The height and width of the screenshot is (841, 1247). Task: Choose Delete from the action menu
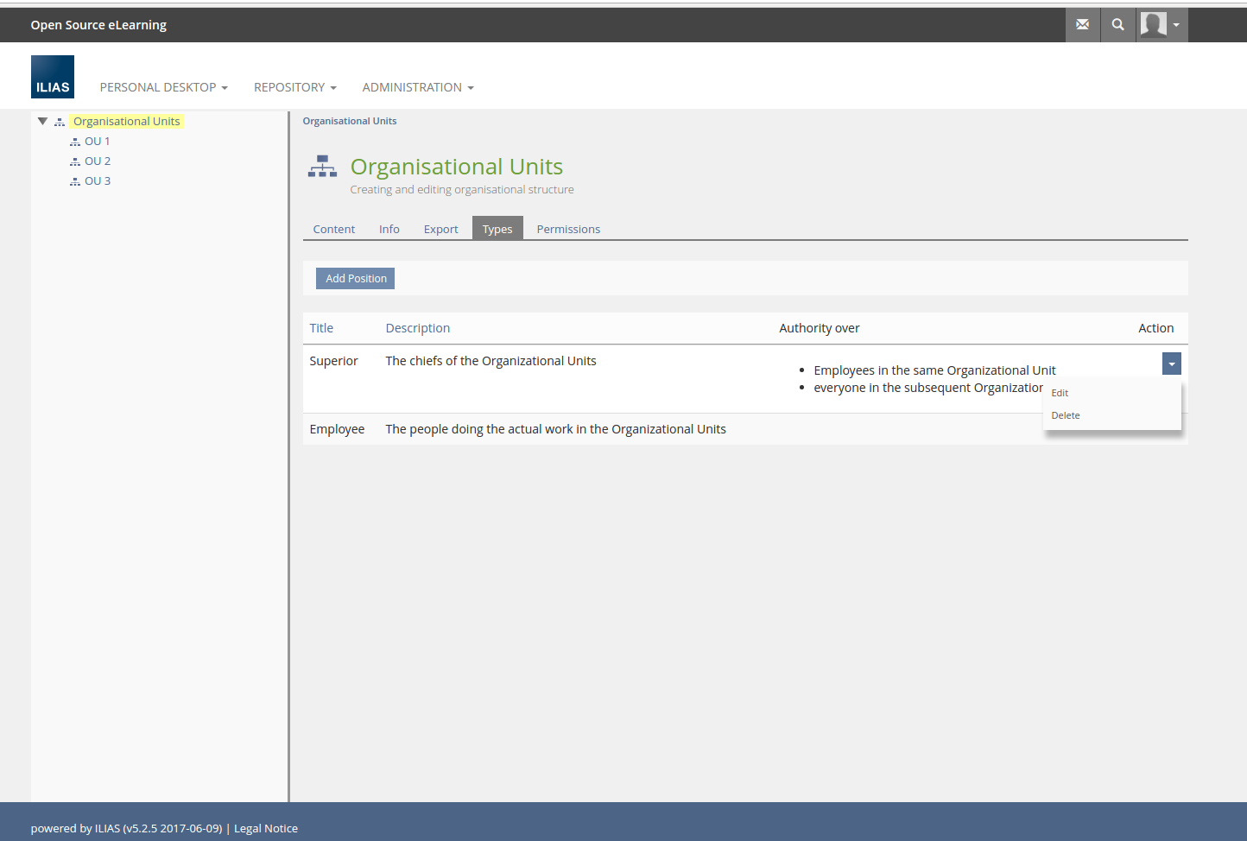[x=1066, y=415]
